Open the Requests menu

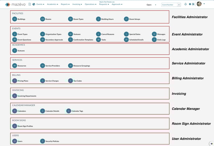[104, 4]
